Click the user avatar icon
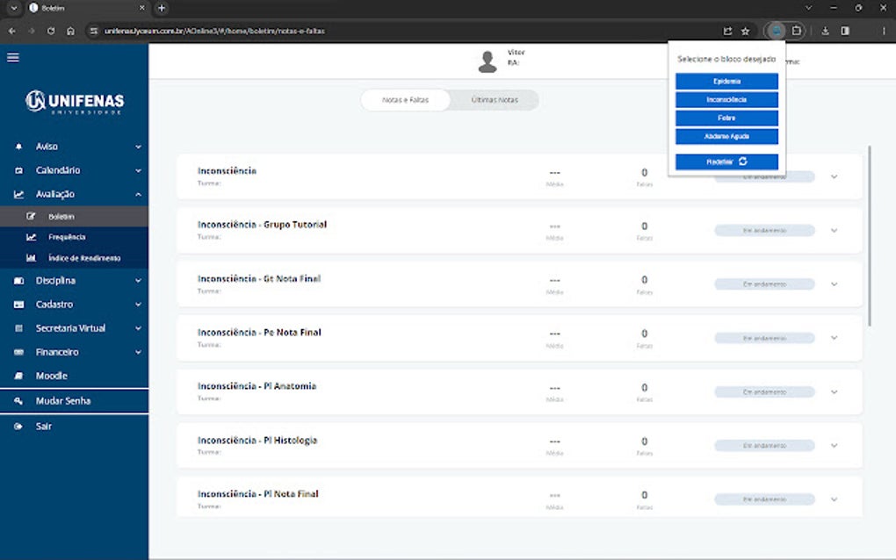This screenshot has width=896, height=560. coord(488,61)
